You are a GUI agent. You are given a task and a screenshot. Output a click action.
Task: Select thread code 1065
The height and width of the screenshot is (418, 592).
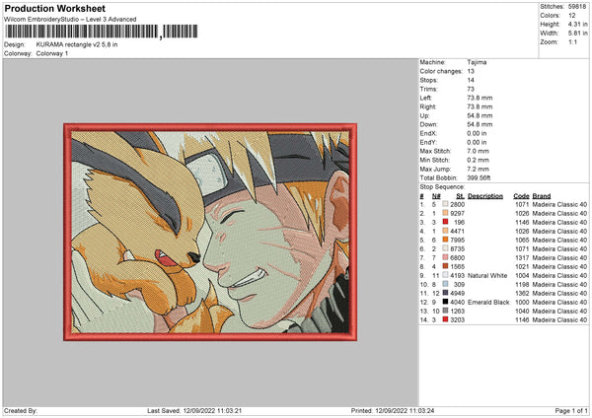522,240
